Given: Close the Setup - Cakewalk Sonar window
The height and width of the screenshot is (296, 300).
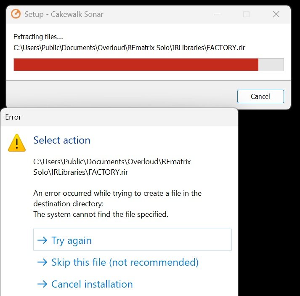Looking at the screenshot, I should 276,14.
